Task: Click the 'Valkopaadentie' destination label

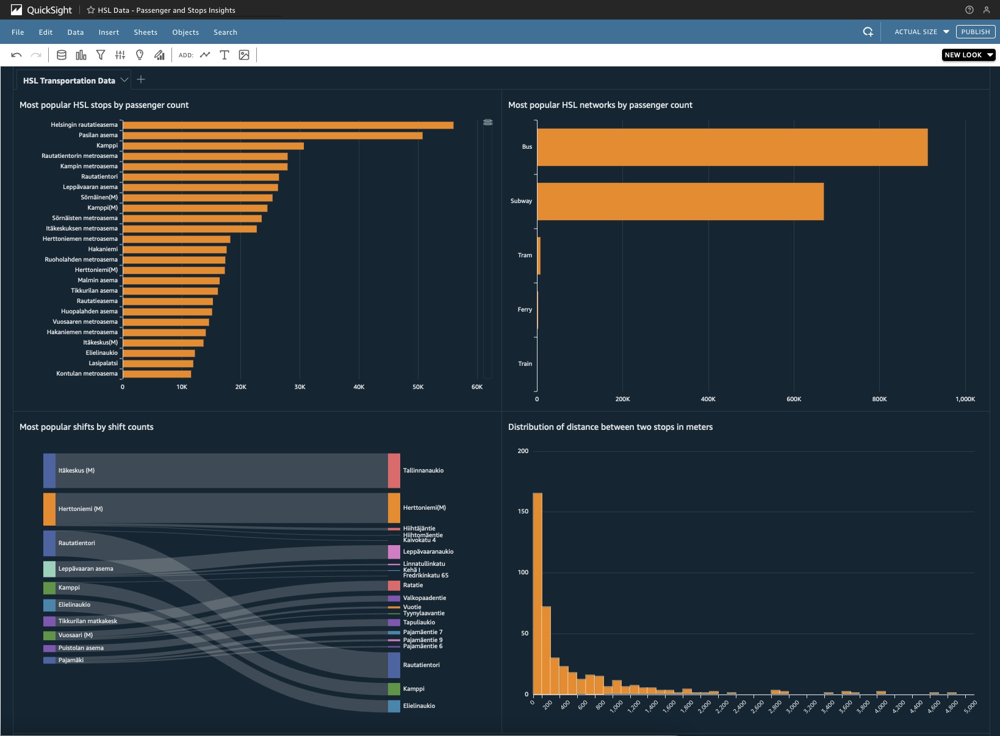Action: coord(425,598)
